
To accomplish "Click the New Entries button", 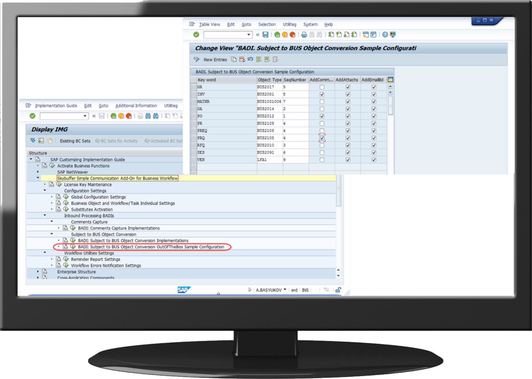I will click(x=215, y=60).
